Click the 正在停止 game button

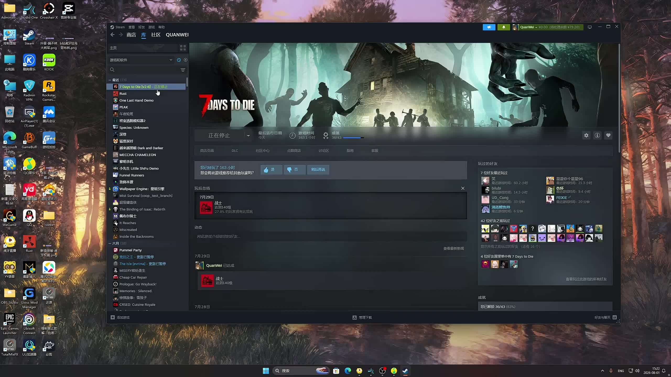(x=219, y=135)
